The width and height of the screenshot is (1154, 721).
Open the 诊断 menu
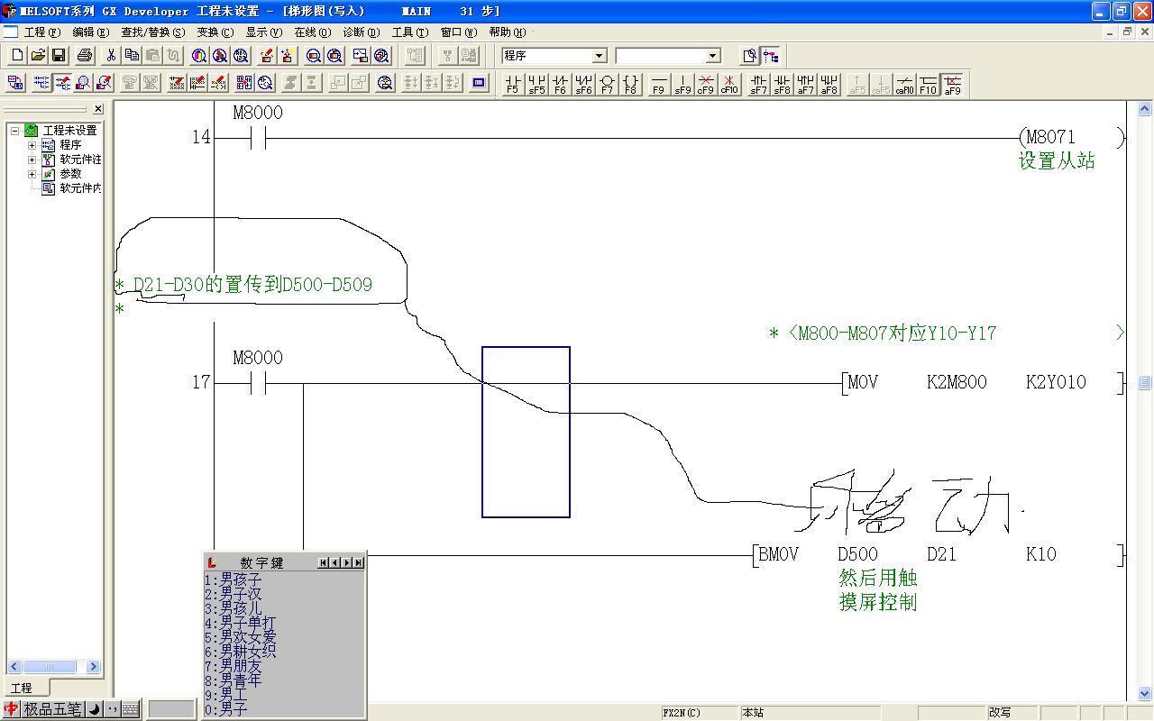[x=361, y=32]
